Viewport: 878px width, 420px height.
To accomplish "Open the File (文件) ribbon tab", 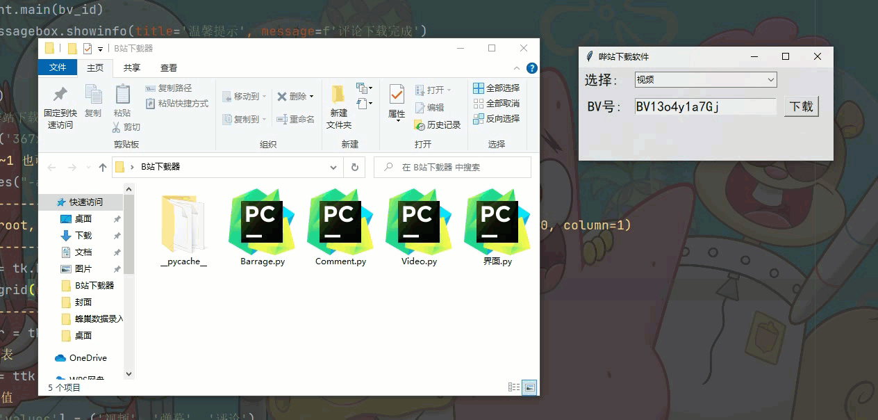I will 58,67.
